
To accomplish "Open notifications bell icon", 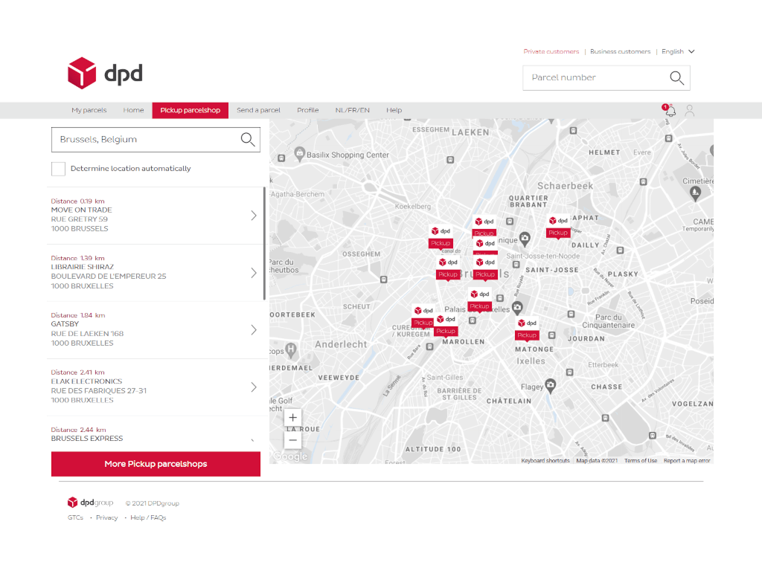I will click(669, 110).
